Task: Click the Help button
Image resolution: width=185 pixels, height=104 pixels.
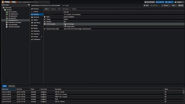Action: click(181, 5)
